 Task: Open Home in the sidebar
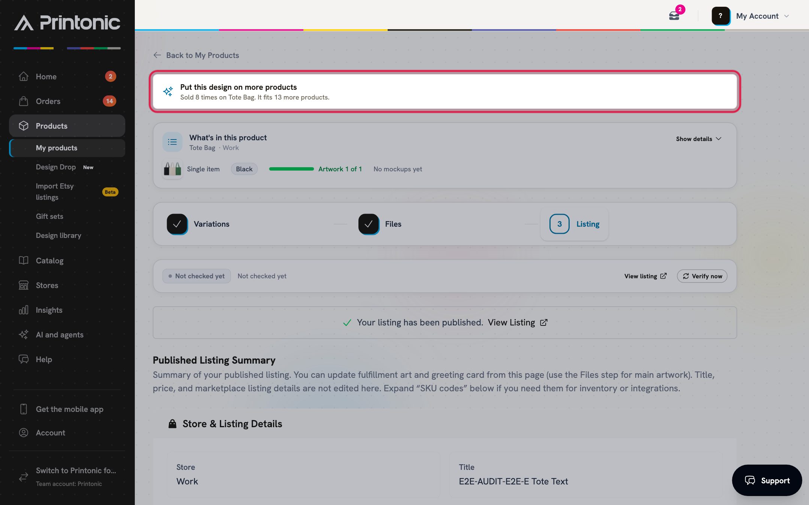(67, 76)
